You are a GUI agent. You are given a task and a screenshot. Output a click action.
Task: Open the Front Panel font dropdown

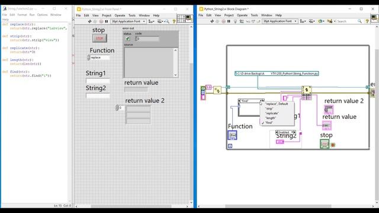[x=129, y=21]
